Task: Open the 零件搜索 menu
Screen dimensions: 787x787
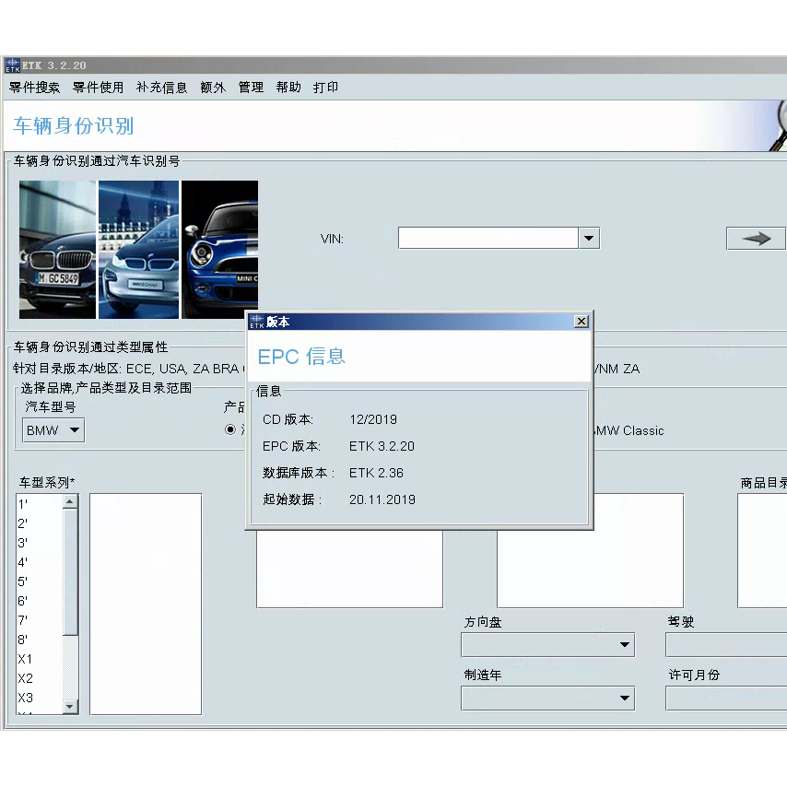Action: click(x=34, y=88)
